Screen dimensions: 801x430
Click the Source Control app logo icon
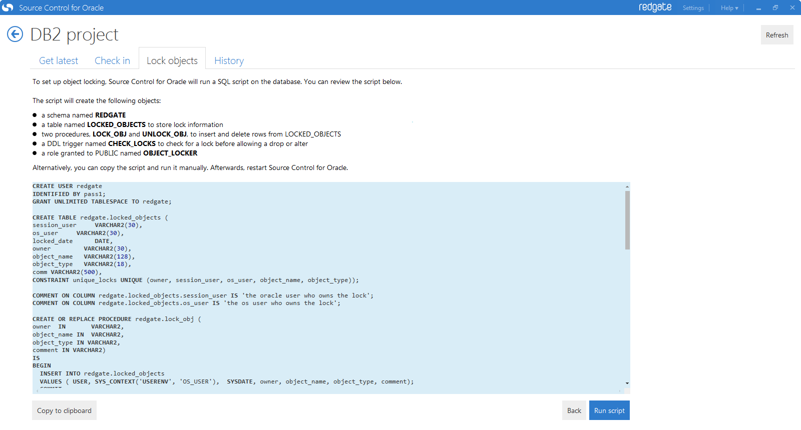[8, 7]
